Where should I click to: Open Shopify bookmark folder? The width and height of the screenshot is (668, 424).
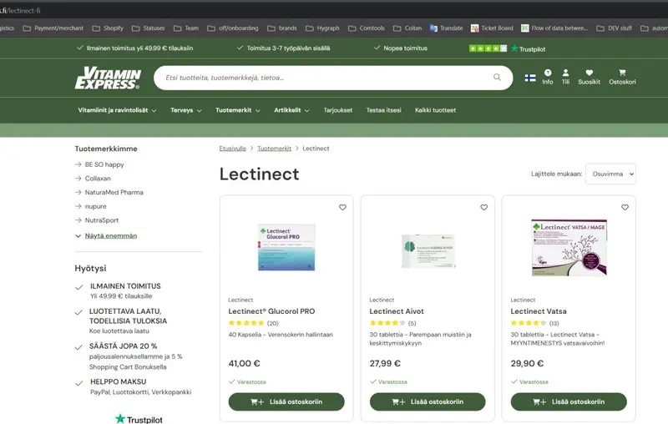tap(108, 28)
